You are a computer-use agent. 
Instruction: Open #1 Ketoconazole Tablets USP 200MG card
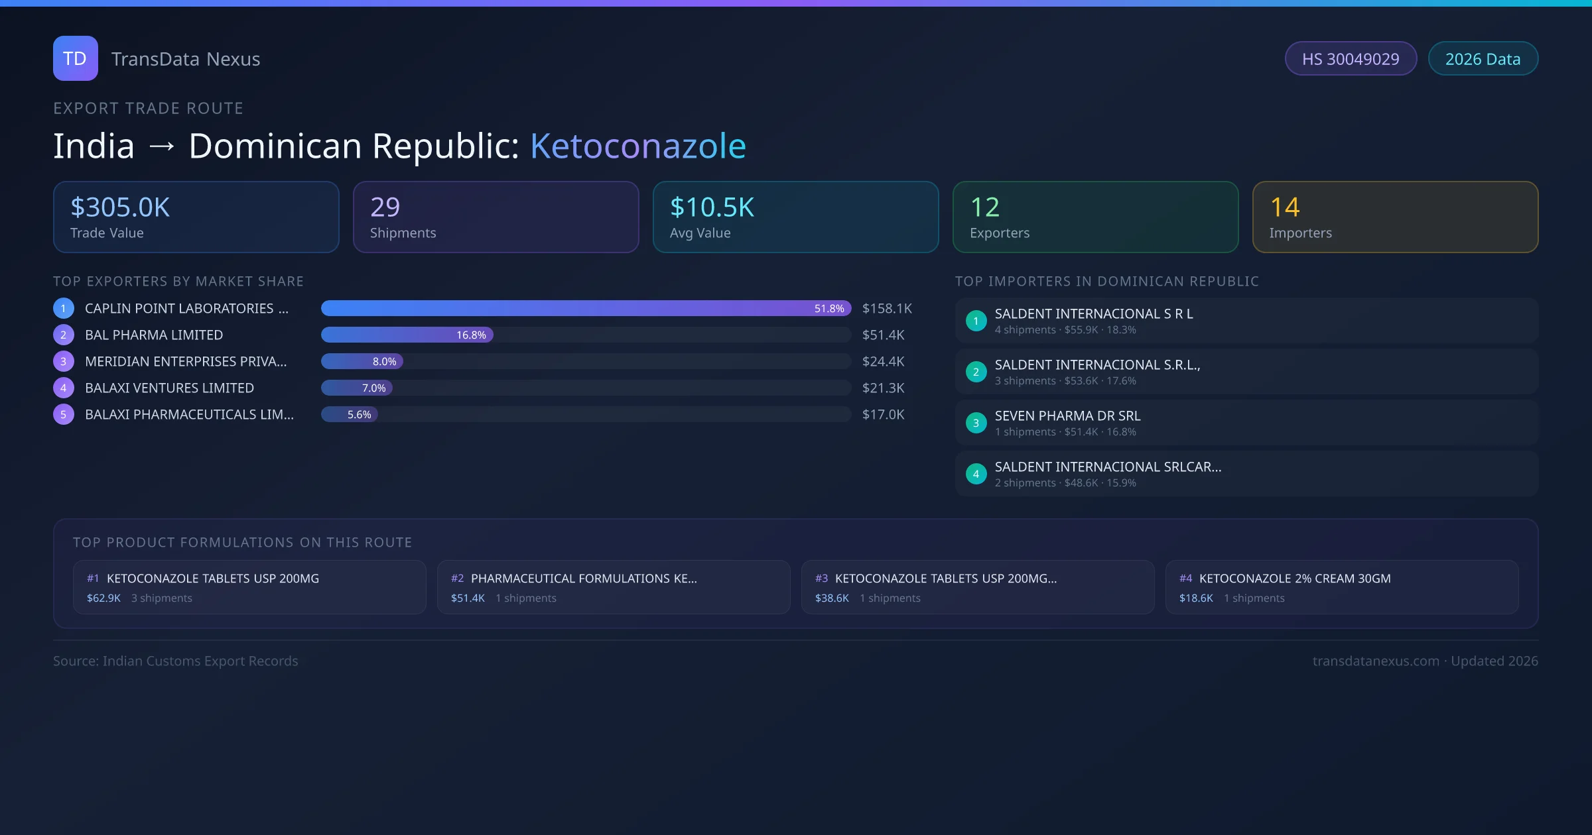249,587
